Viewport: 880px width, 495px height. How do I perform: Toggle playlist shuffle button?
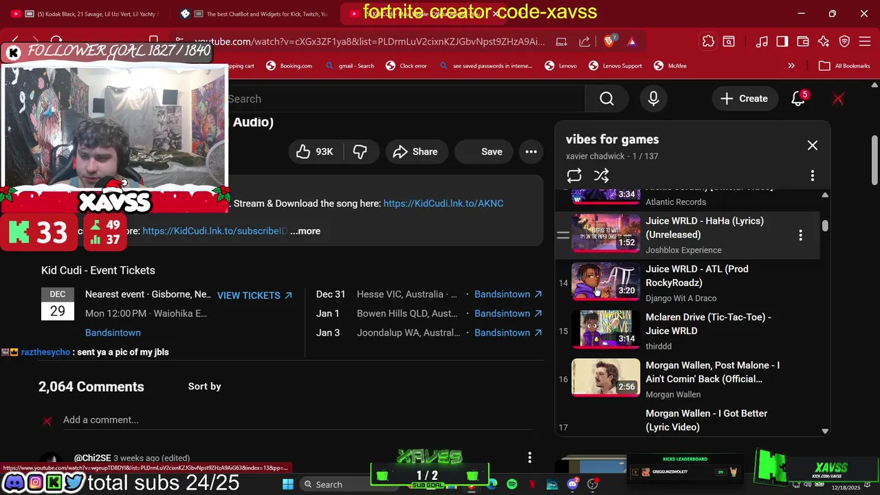(602, 175)
